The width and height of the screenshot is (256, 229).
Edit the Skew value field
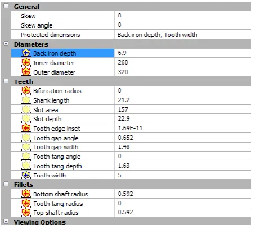[x=182, y=16]
